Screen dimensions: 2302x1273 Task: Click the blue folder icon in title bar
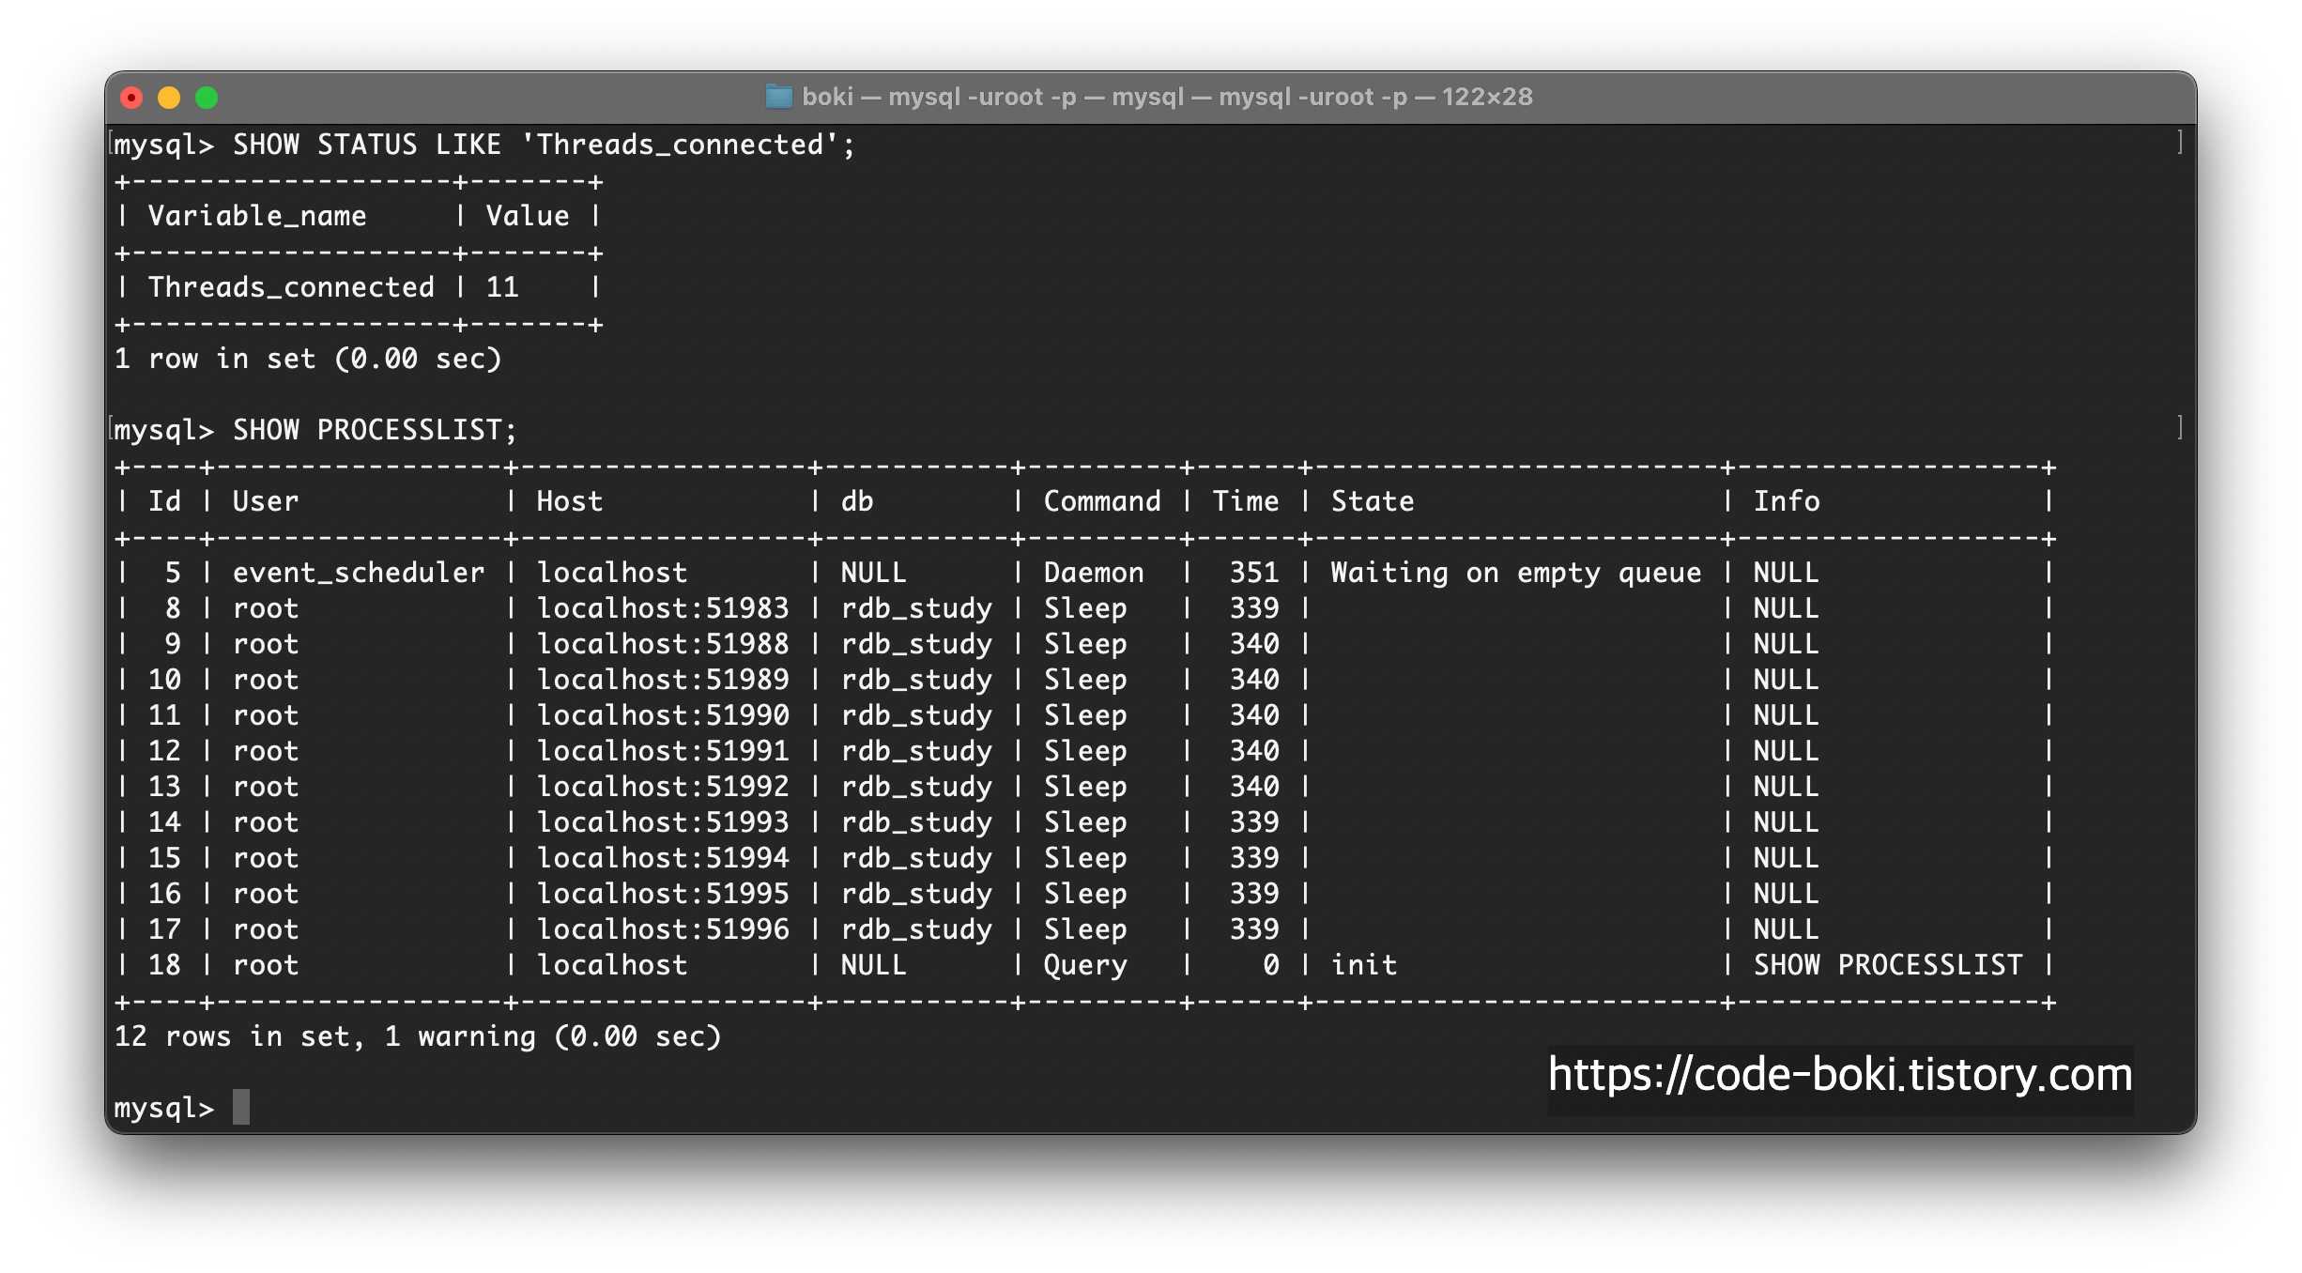pos(778,97)
